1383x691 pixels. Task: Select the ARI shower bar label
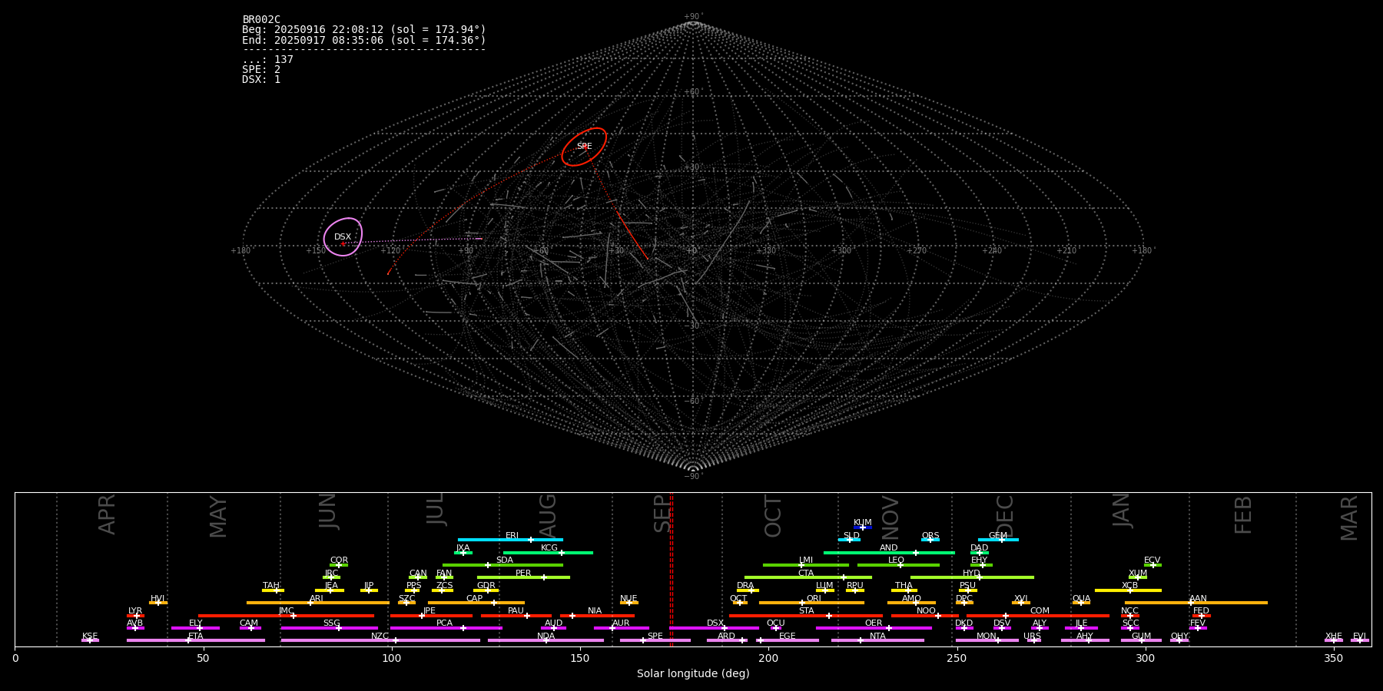(x=317, y=599)
